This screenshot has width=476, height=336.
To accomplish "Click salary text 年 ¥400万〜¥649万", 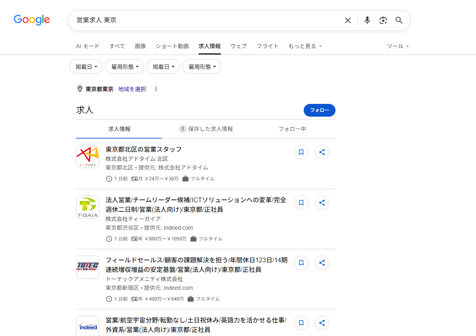I will pos(161,299).
